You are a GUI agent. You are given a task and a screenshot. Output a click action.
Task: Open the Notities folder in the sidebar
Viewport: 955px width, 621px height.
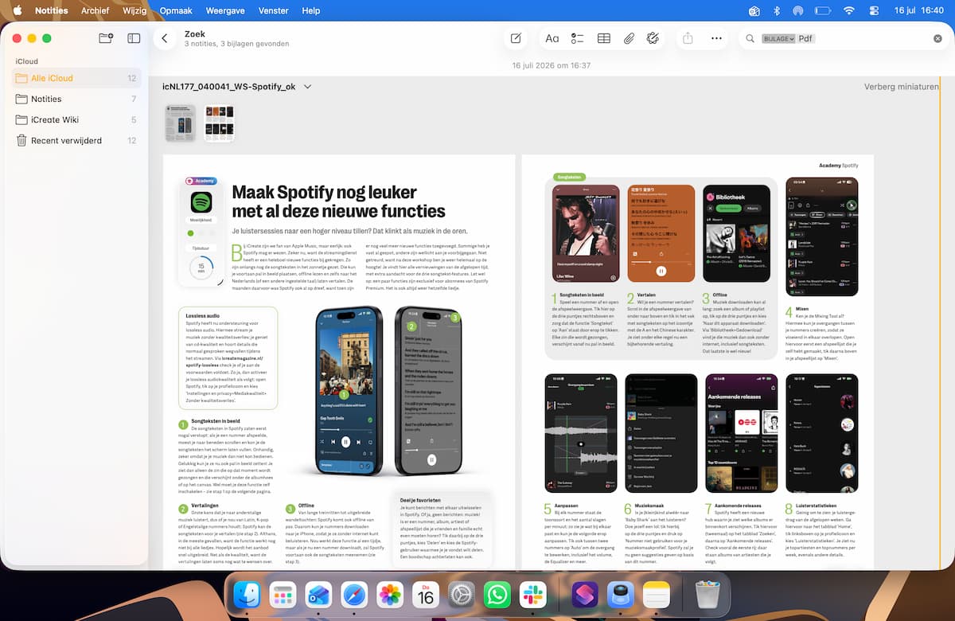pos(76,99)
